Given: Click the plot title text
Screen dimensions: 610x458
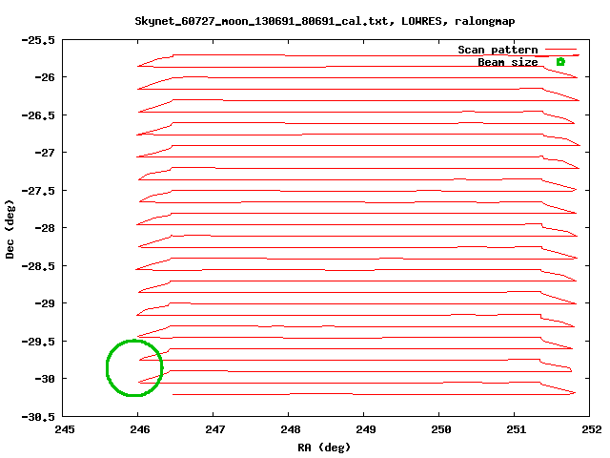Looking at the screenshot, I should click(305, 20).
